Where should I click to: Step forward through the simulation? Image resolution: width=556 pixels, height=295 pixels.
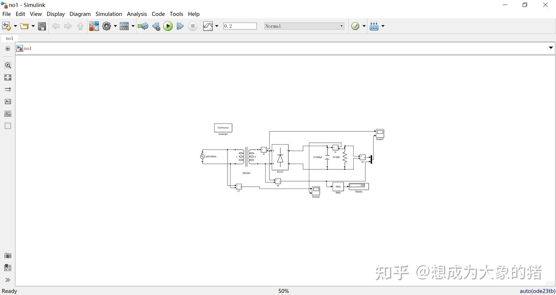coord(180,26)
